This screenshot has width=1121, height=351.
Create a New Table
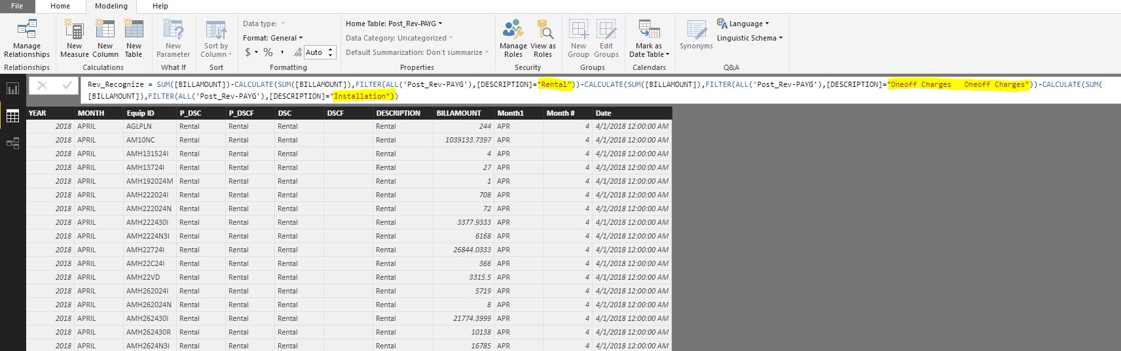coord(134,39)
